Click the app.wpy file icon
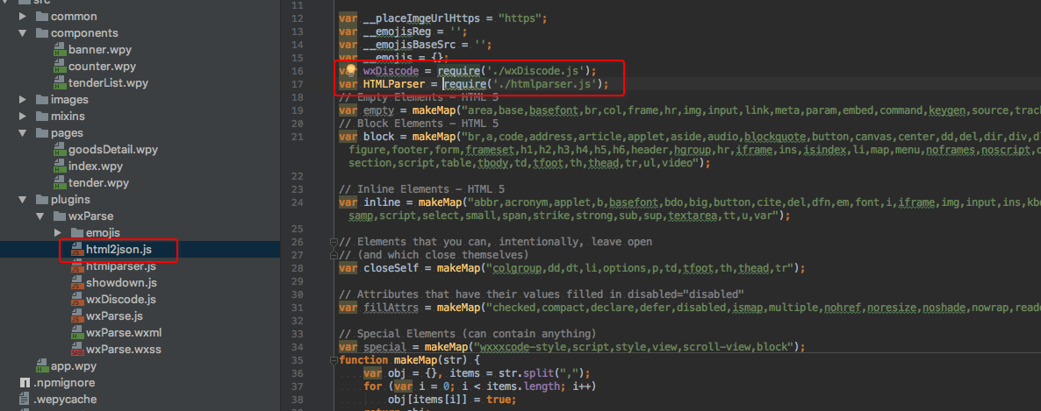Image resolution: width=1041 pixels, height=411 pixels. pos(42,366)
